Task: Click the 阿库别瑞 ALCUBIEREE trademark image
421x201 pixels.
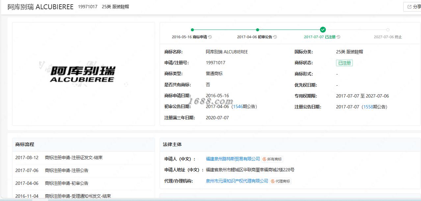Action: [84, 74]
